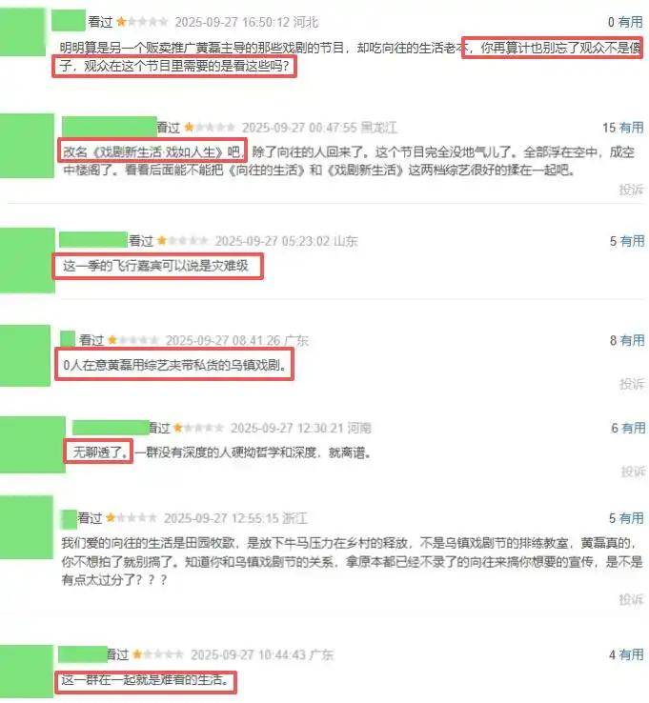Image resolution: width=649 pixels, height=703 pixels.
Task: Vote 有用 on the 黑龙江 review
Action: point(632,128)
